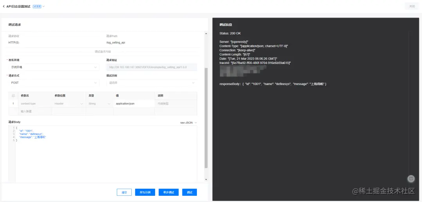
Task: Click the 清空 button
Action: coord(124,192)
